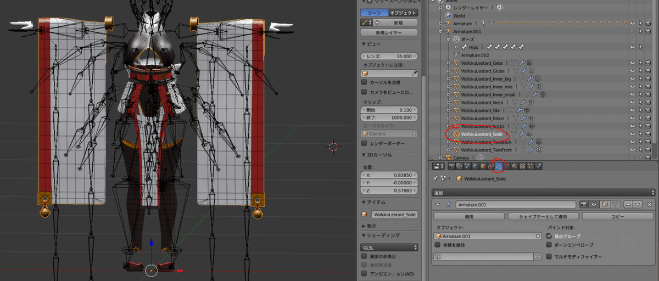Click the vertex group selector field in modifier
This screenshot has width=659, height=281.
click(x=483, y=256)
